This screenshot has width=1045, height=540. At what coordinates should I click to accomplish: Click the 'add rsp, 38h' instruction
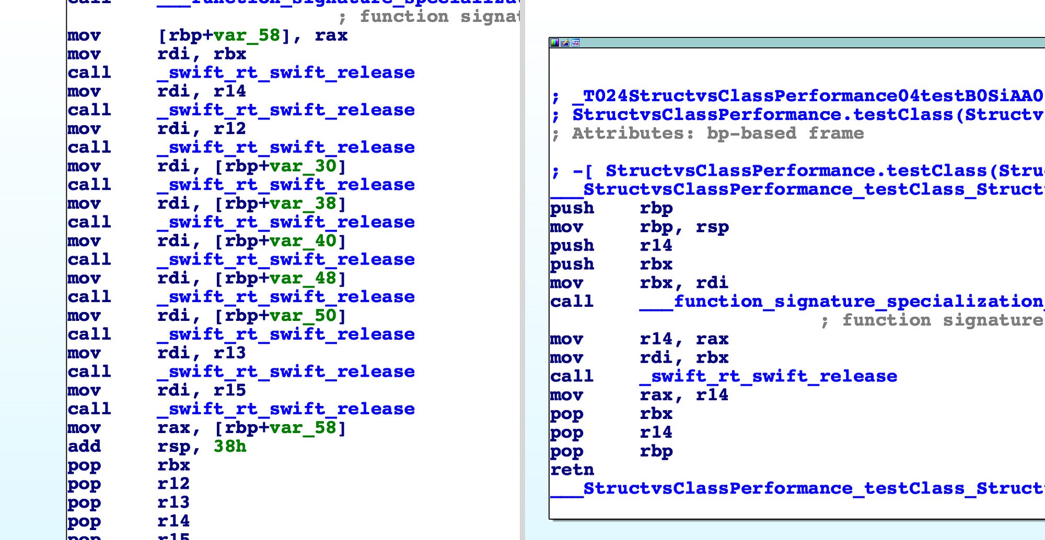pyautogui.click(x=157, y=447)
